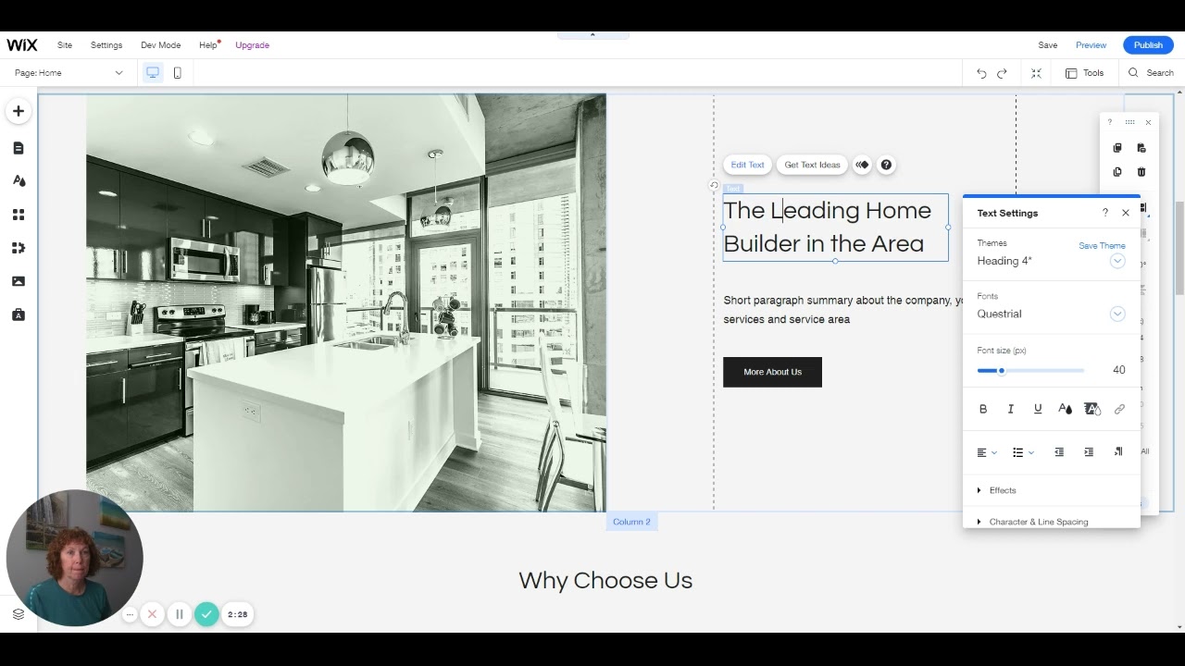Open the Media sidebar icon
This screenshot has width=1185, height=666.
pos(18,281)
